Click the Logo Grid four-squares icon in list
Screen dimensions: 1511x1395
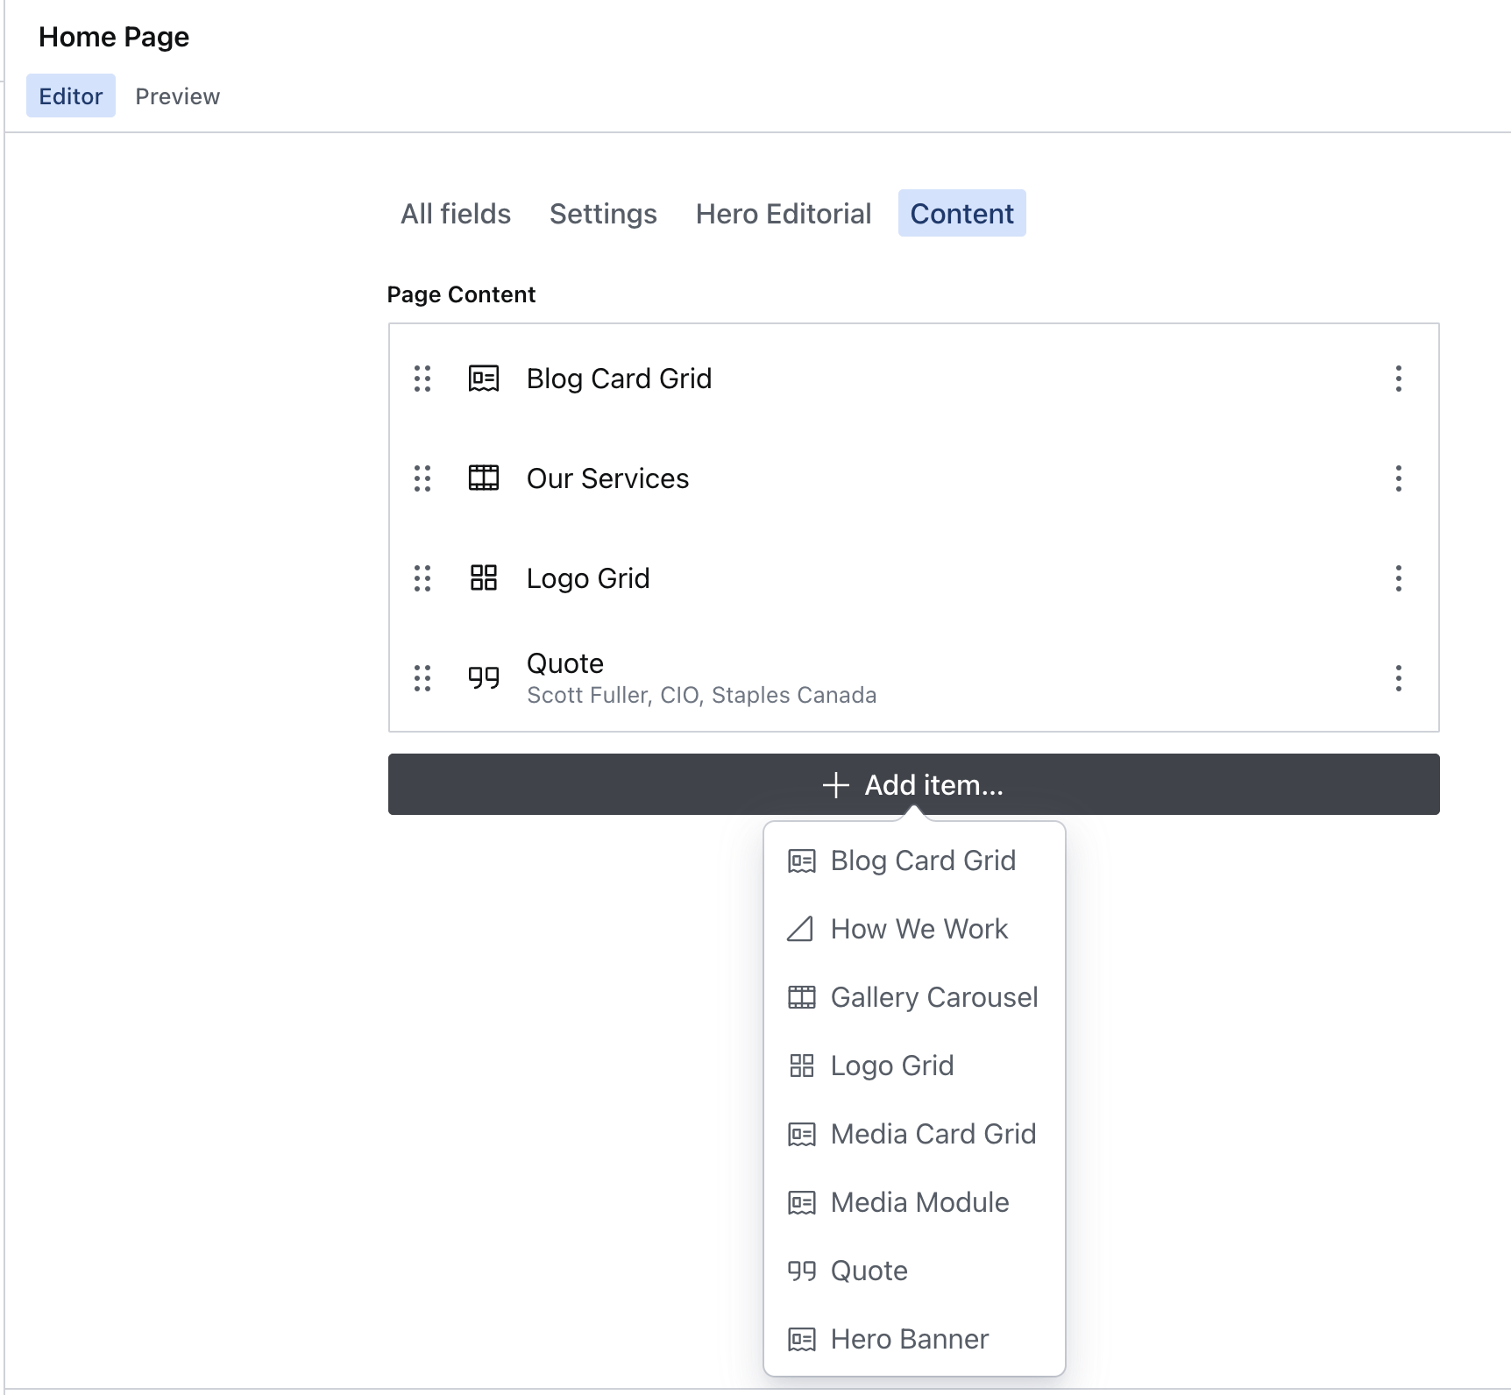coord(484,578)
